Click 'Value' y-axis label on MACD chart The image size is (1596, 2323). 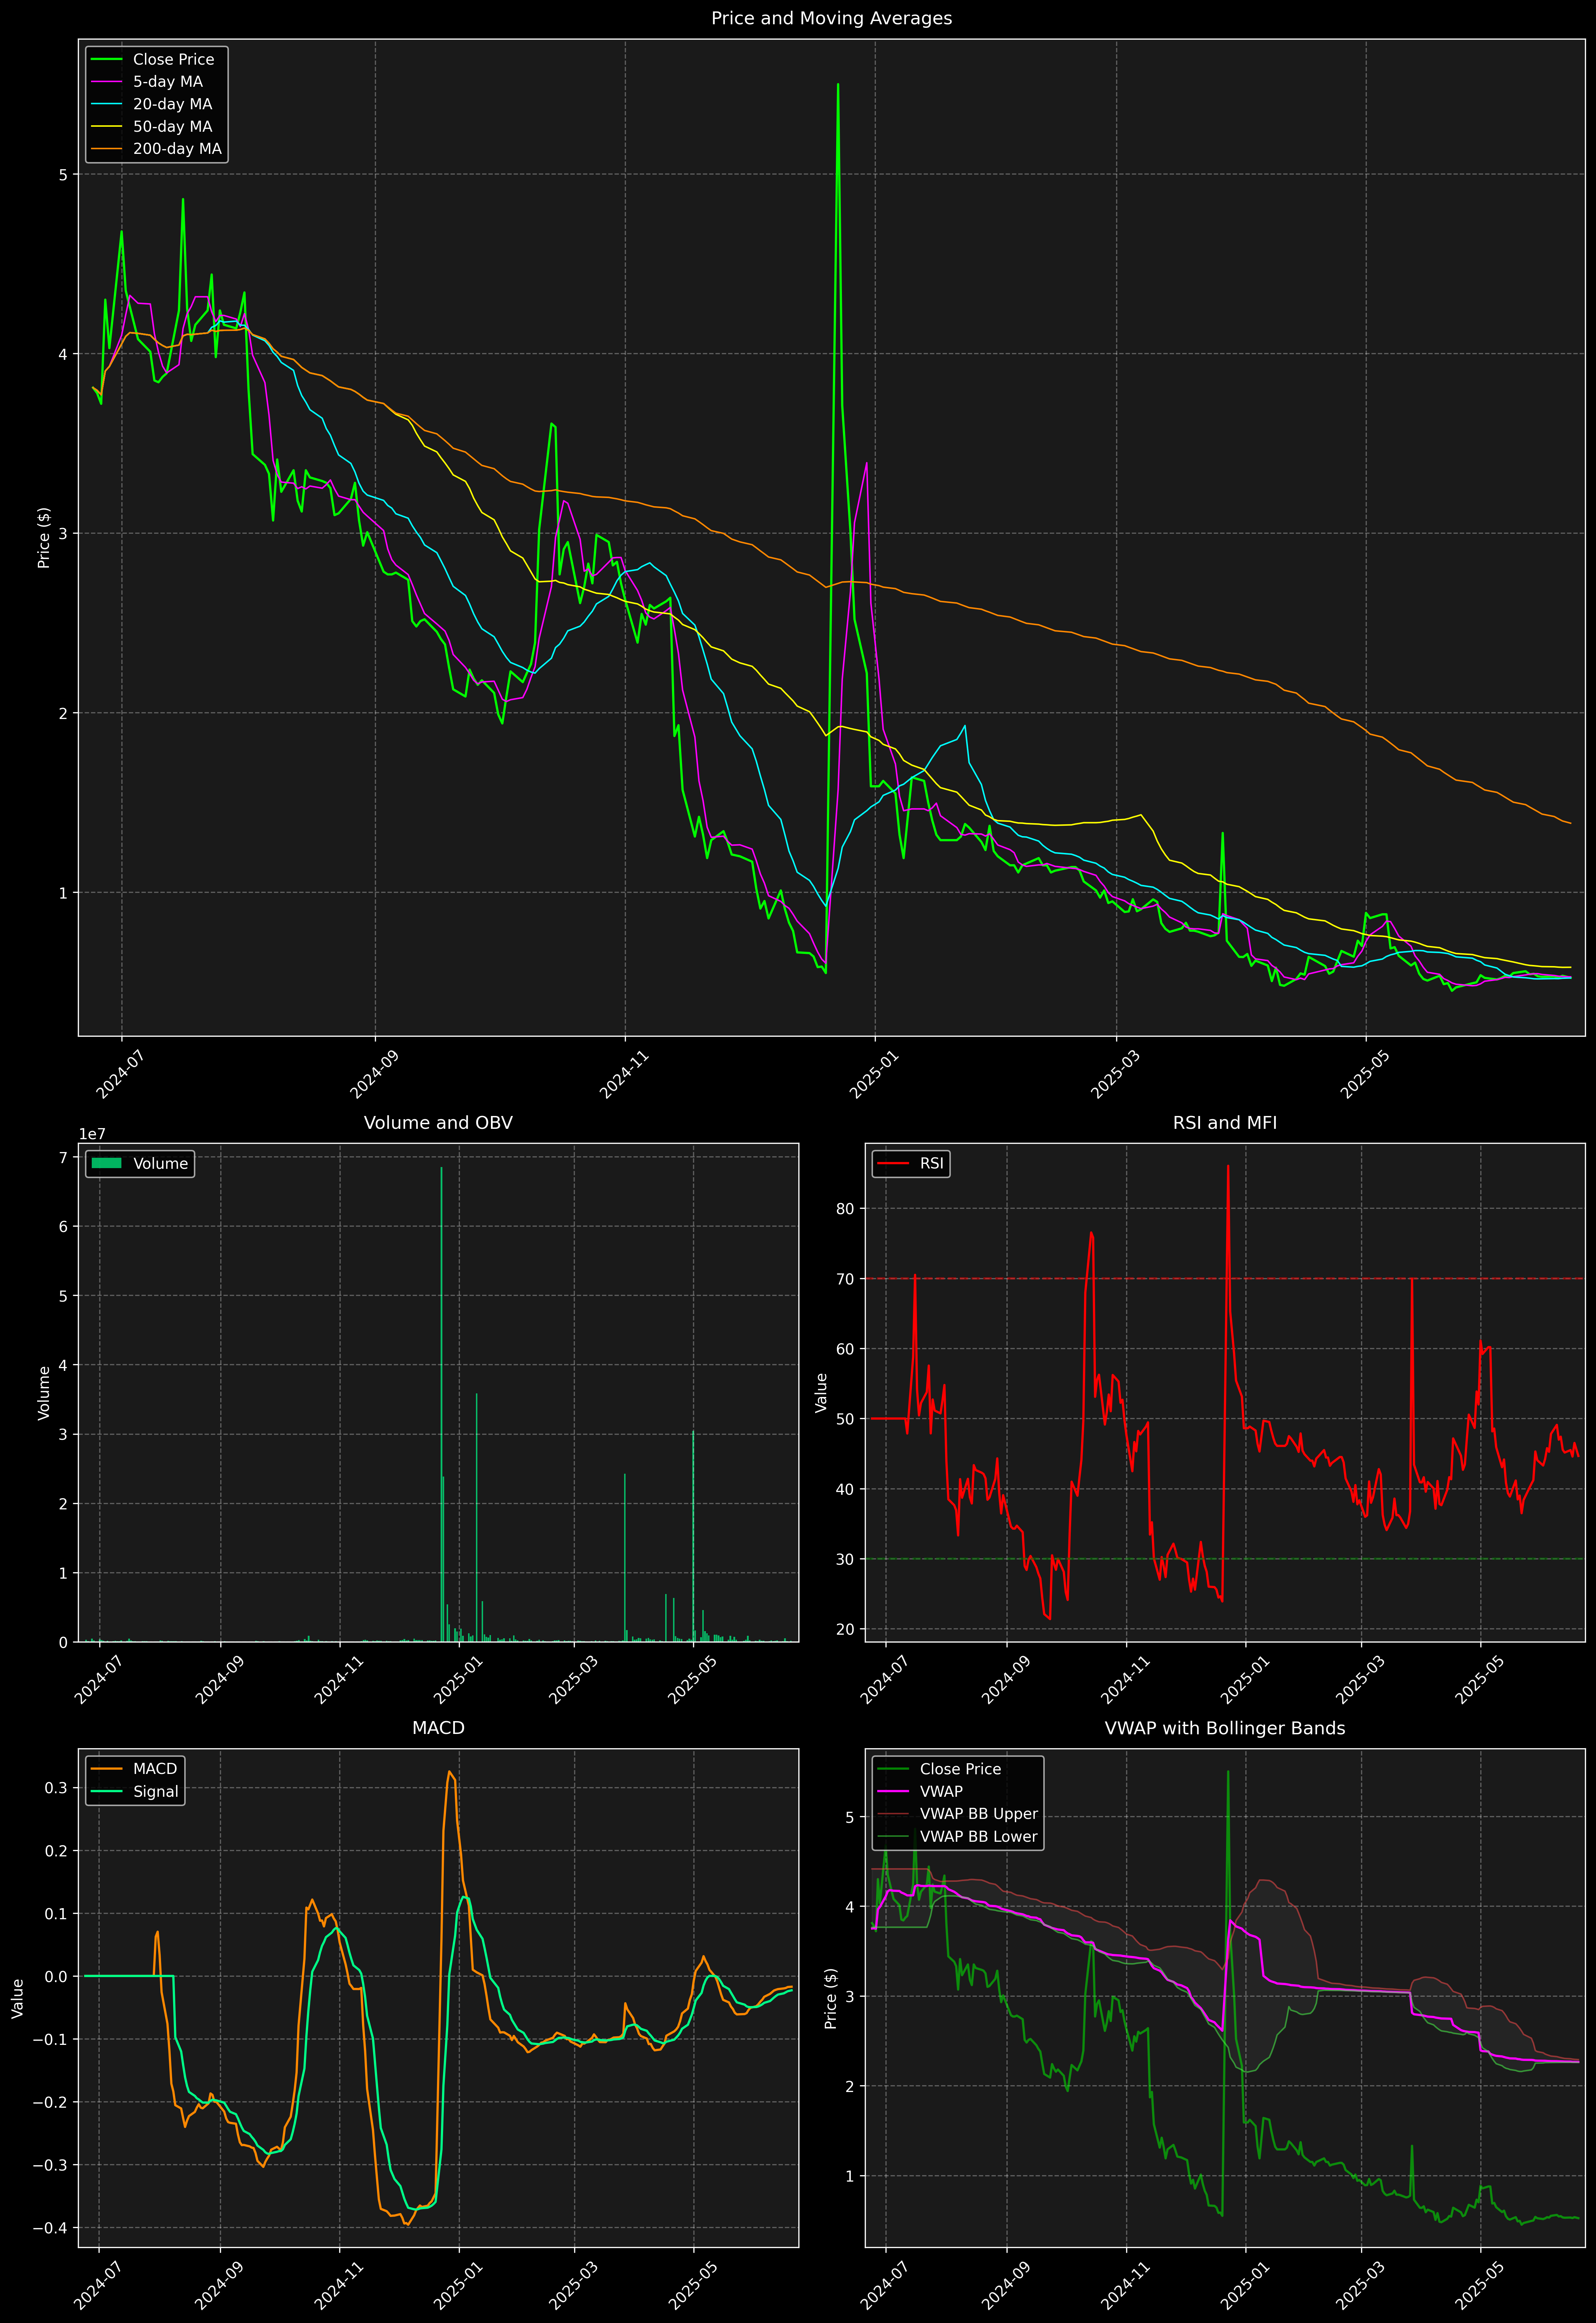pyautogui.click(x=18, y=1998)
